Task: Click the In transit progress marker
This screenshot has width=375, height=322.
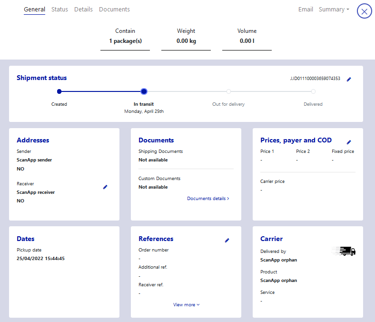Action: point(144,91)
